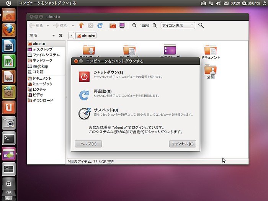Select ubuntu in the sidebar

point(46,44)
